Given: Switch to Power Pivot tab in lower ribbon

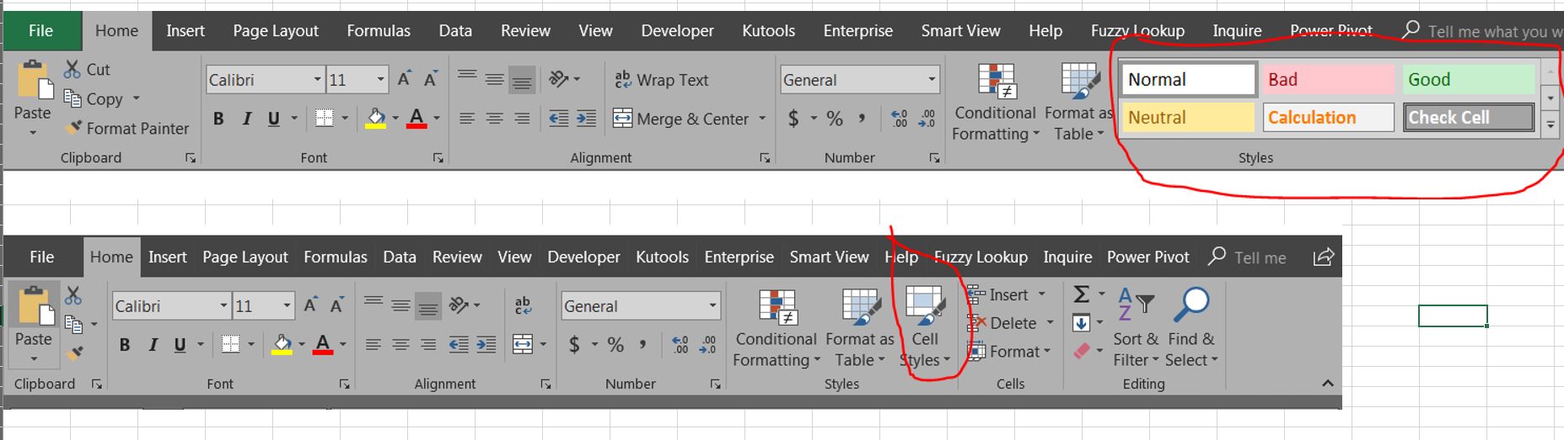Looking at the screenshot, I should (x=1147, y=257).
